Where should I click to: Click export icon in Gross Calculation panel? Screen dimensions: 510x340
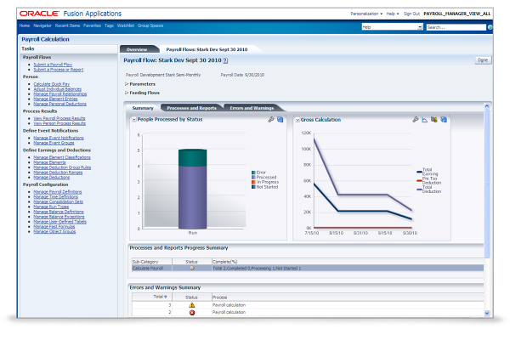(444, 120)
